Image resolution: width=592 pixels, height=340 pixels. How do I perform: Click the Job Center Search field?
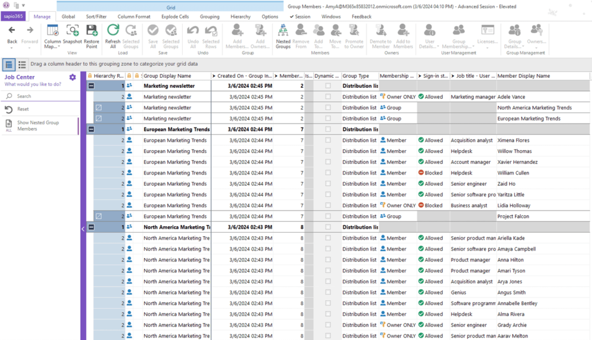(40, 96)
